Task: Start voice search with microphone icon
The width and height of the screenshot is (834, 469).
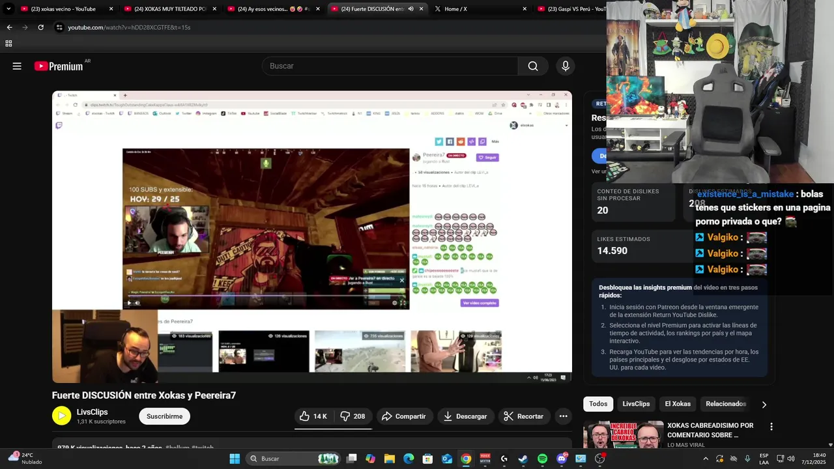Action: (566, 66)
